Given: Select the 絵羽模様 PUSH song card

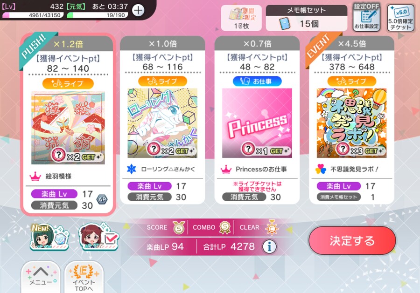Looking at the screenshot, I should click(x=68, y=124).
